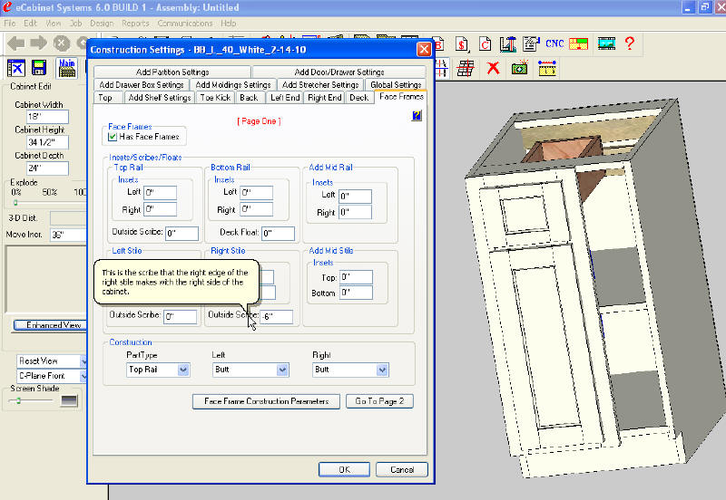
Task: Click the forward arrow toolbar icon
Action: (x=38, y=43)
